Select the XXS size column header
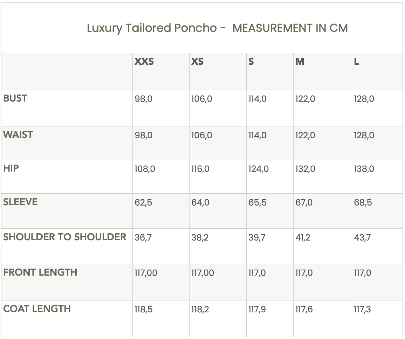Viewport: 405px width, 339px height. tap(144, 62)
